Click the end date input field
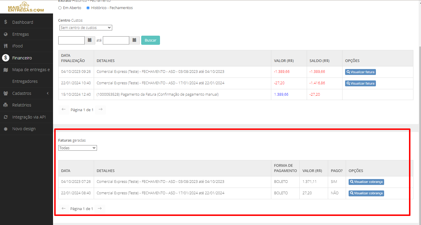This screenshot has height=225, width=421. click(116, 40)
